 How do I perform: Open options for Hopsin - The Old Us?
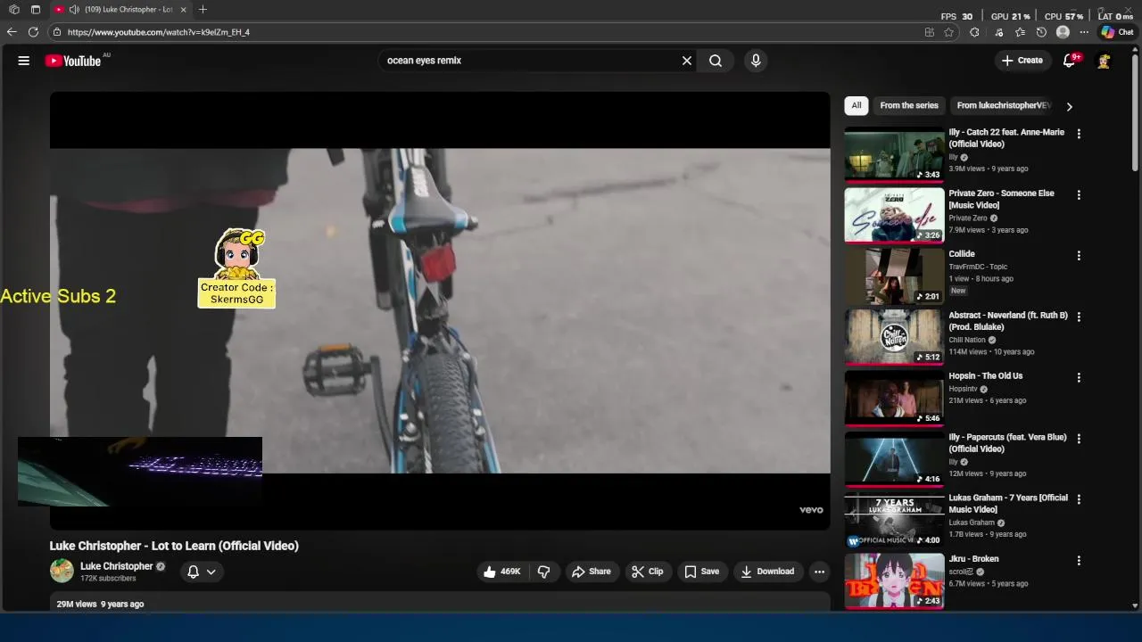(1079, 377)
